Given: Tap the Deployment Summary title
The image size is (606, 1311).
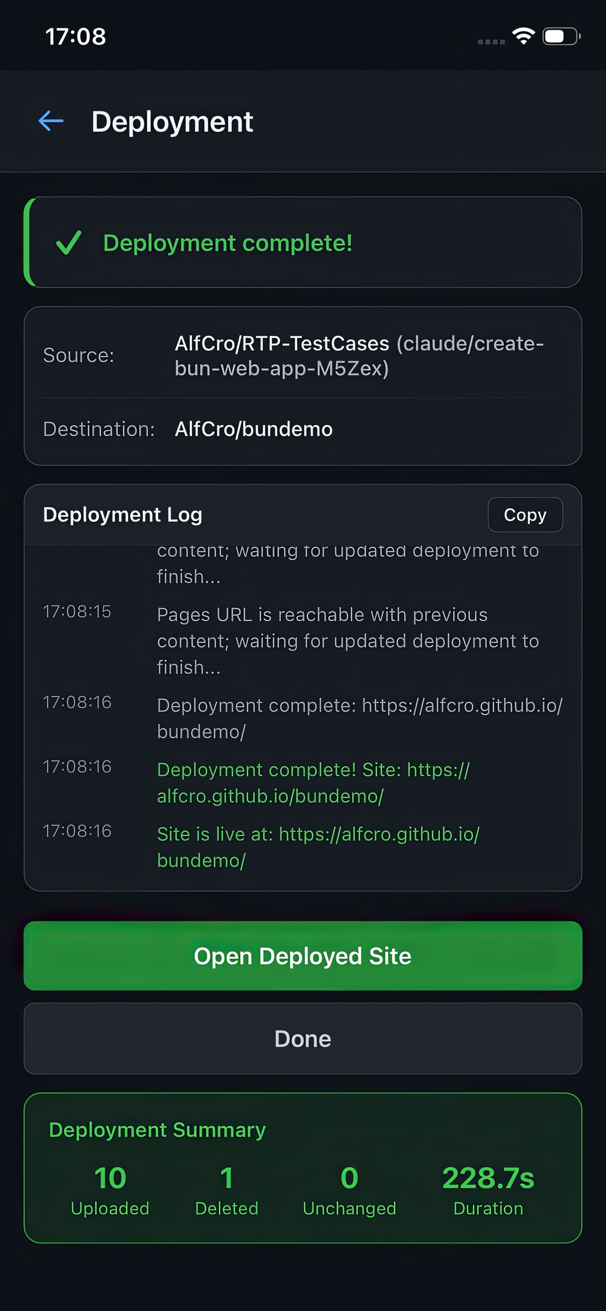Looking at the screenshot, I should (157, 1130).
